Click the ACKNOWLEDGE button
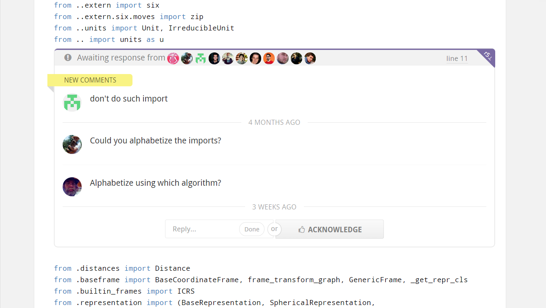Viewport: 546px width, 308px height. coord(330,229)
